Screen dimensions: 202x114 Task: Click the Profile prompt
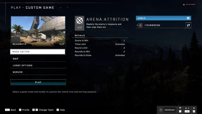[24, 110]
